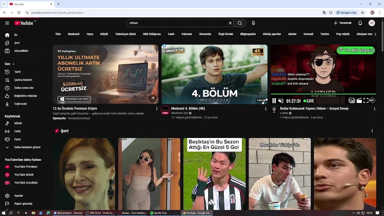Select the Televizyon dizisi chip
This screenshot has width=384, height=216.
(125, 34)
